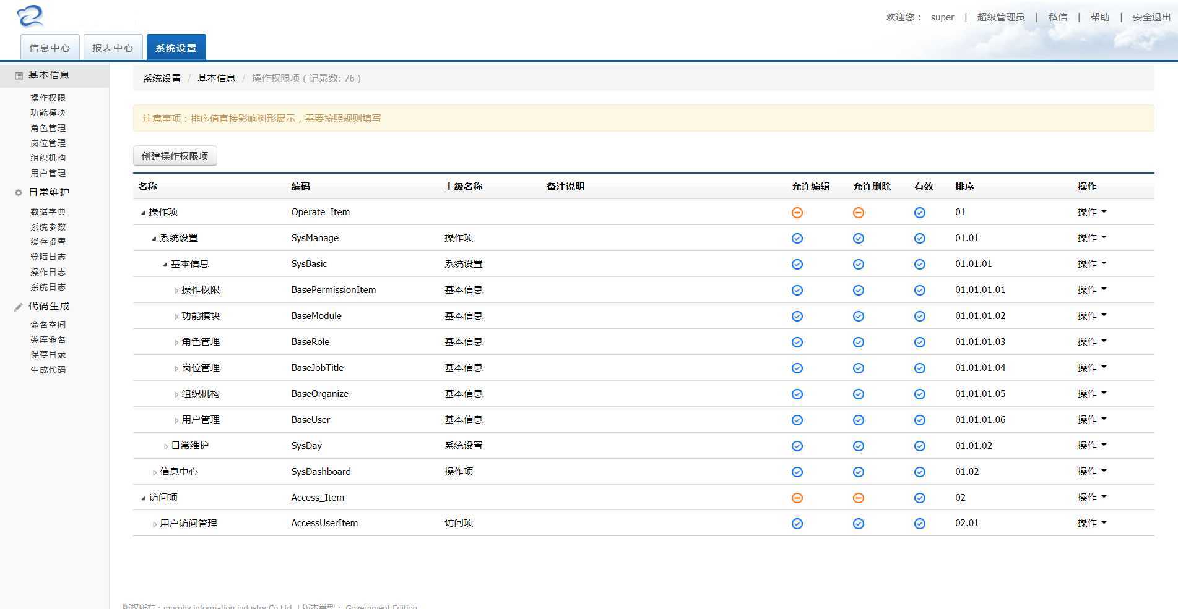Click 允许编辑 check in AccessUserItem row
Image resolution: width=1178 pixels, height=609 pixels.
click(797, 524)
